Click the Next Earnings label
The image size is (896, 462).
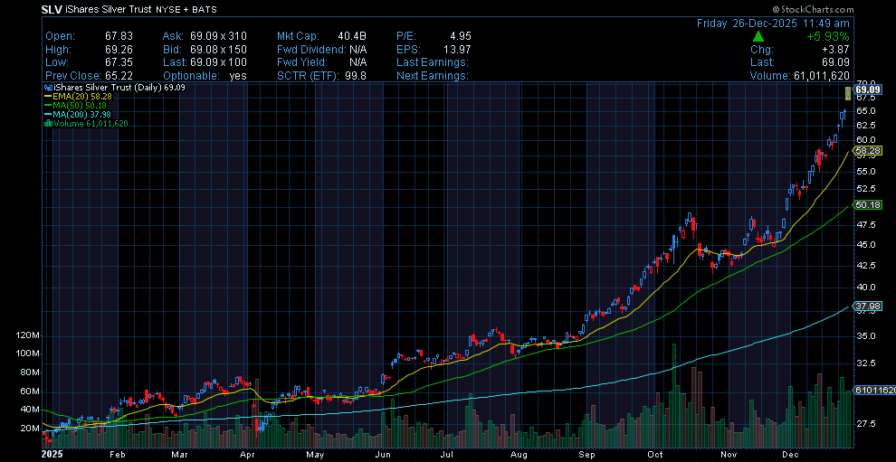[433, 75]
